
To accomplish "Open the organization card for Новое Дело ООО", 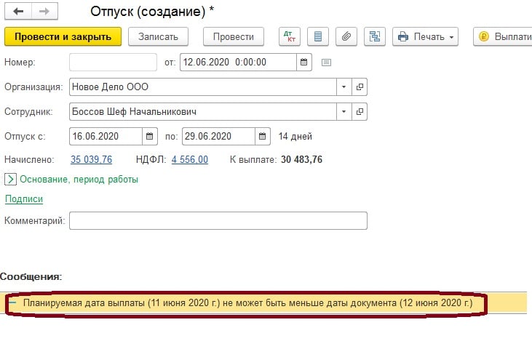I will point(360,87).
